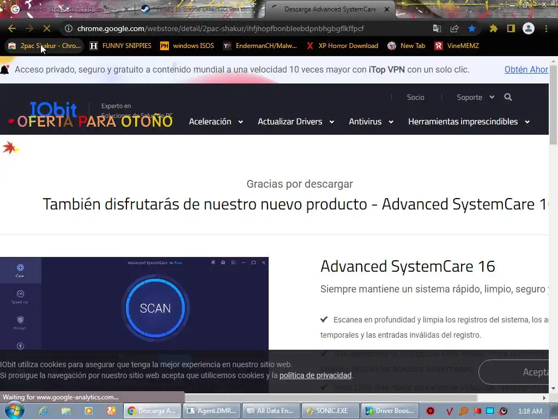Open the New Tab bookmark
The image size is (558, 419).
point(407,46)
